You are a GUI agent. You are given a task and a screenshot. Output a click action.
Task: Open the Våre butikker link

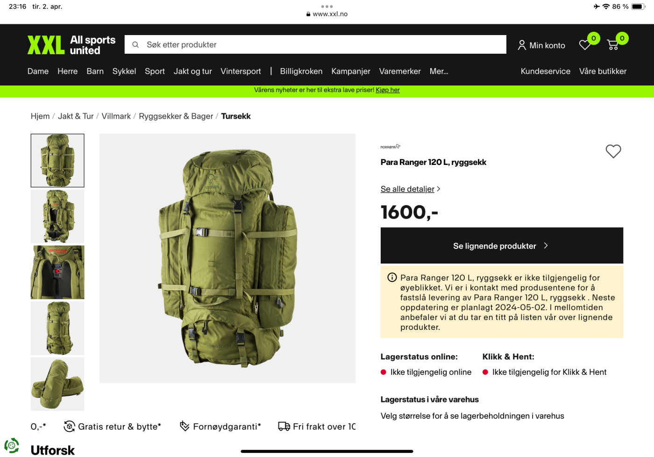click(x=603, y=71)
